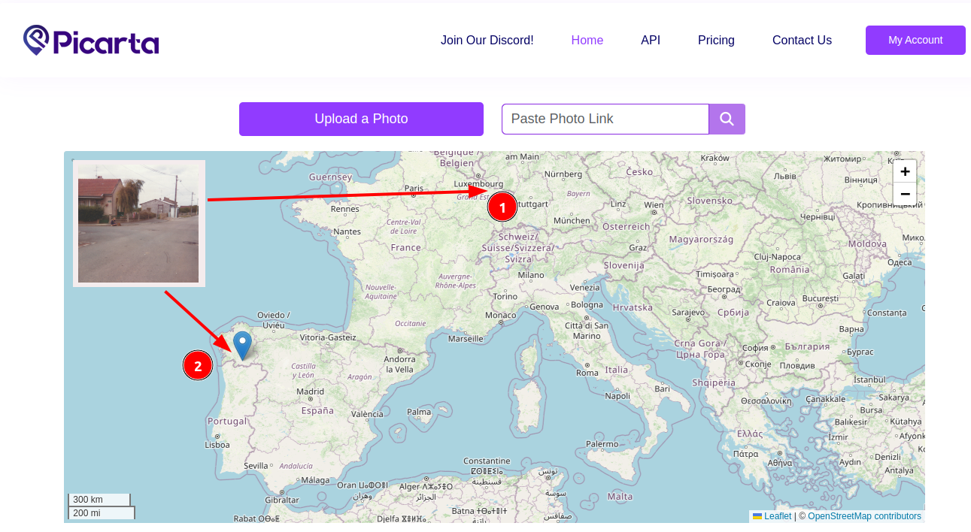Zoom out on the map
This screenshot has height=532, width=971.
coord(905,194)
